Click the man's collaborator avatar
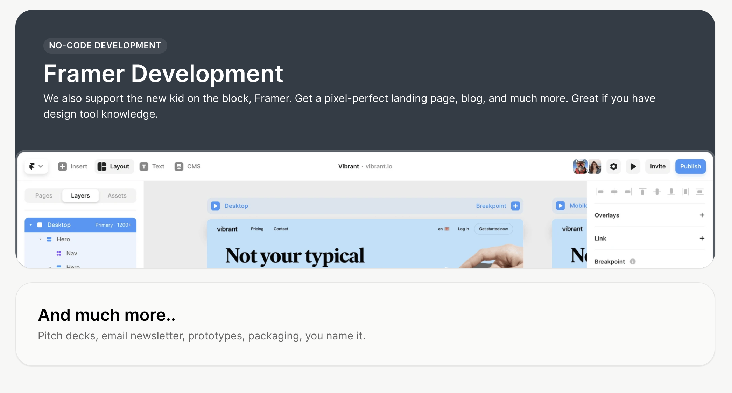This screenshot has width=732, height=393. pyautogui.click(x=580, y=166)
